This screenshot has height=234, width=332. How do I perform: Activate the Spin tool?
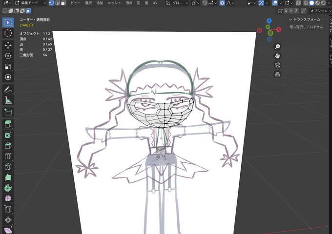8,188
